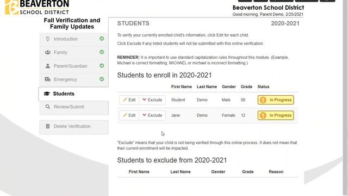Screen dimensions: 348x196
Task: Click grade value '06'
Action: click(243, 100)
